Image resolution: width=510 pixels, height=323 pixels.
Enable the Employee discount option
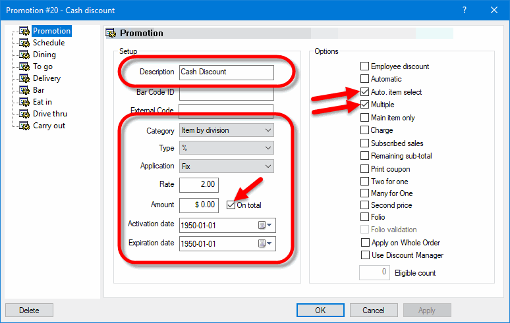(x=365, y=66)
